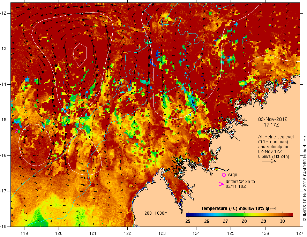The image size is (307, 237).
Task: Click the colorbar tick label '26'
Action: [x=207, y=221]
